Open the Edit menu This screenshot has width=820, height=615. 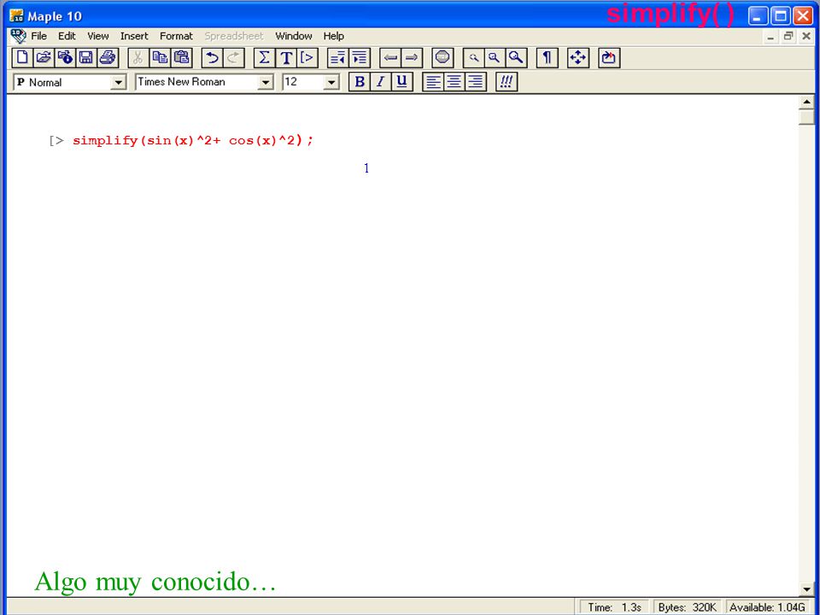coord(67,36)
